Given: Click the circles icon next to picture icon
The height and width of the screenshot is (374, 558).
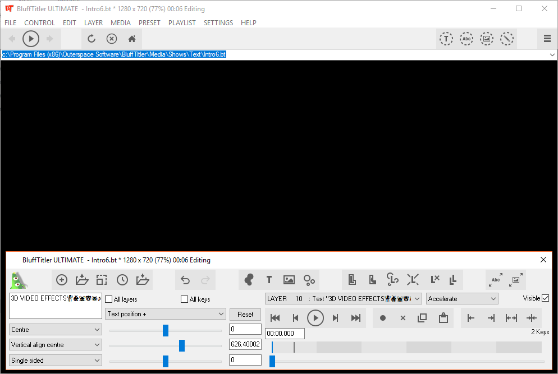Looking at the screenshot, I should (309, 280).
